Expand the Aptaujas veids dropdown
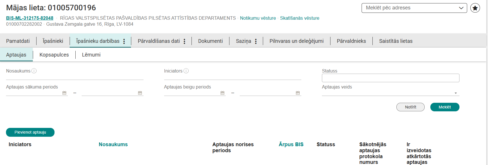The height and width of the screenshot is (165, 488). 455,93
